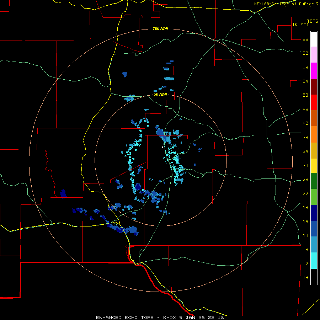Click the dark red 50-54 kft swatch
Viewport: 320px width, 320px height.
click(314, 87)
